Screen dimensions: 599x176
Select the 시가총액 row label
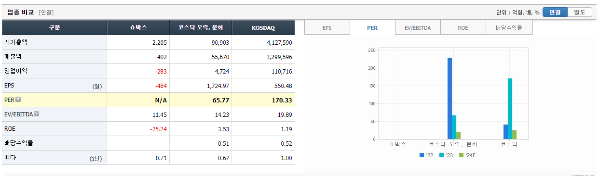click(x=16, y=42)
